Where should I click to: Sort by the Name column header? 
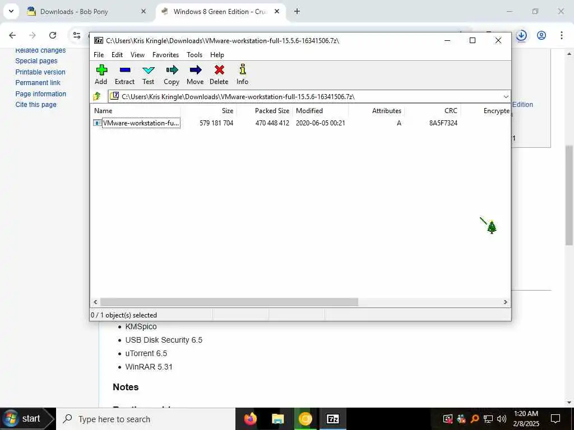pos(135,111)
